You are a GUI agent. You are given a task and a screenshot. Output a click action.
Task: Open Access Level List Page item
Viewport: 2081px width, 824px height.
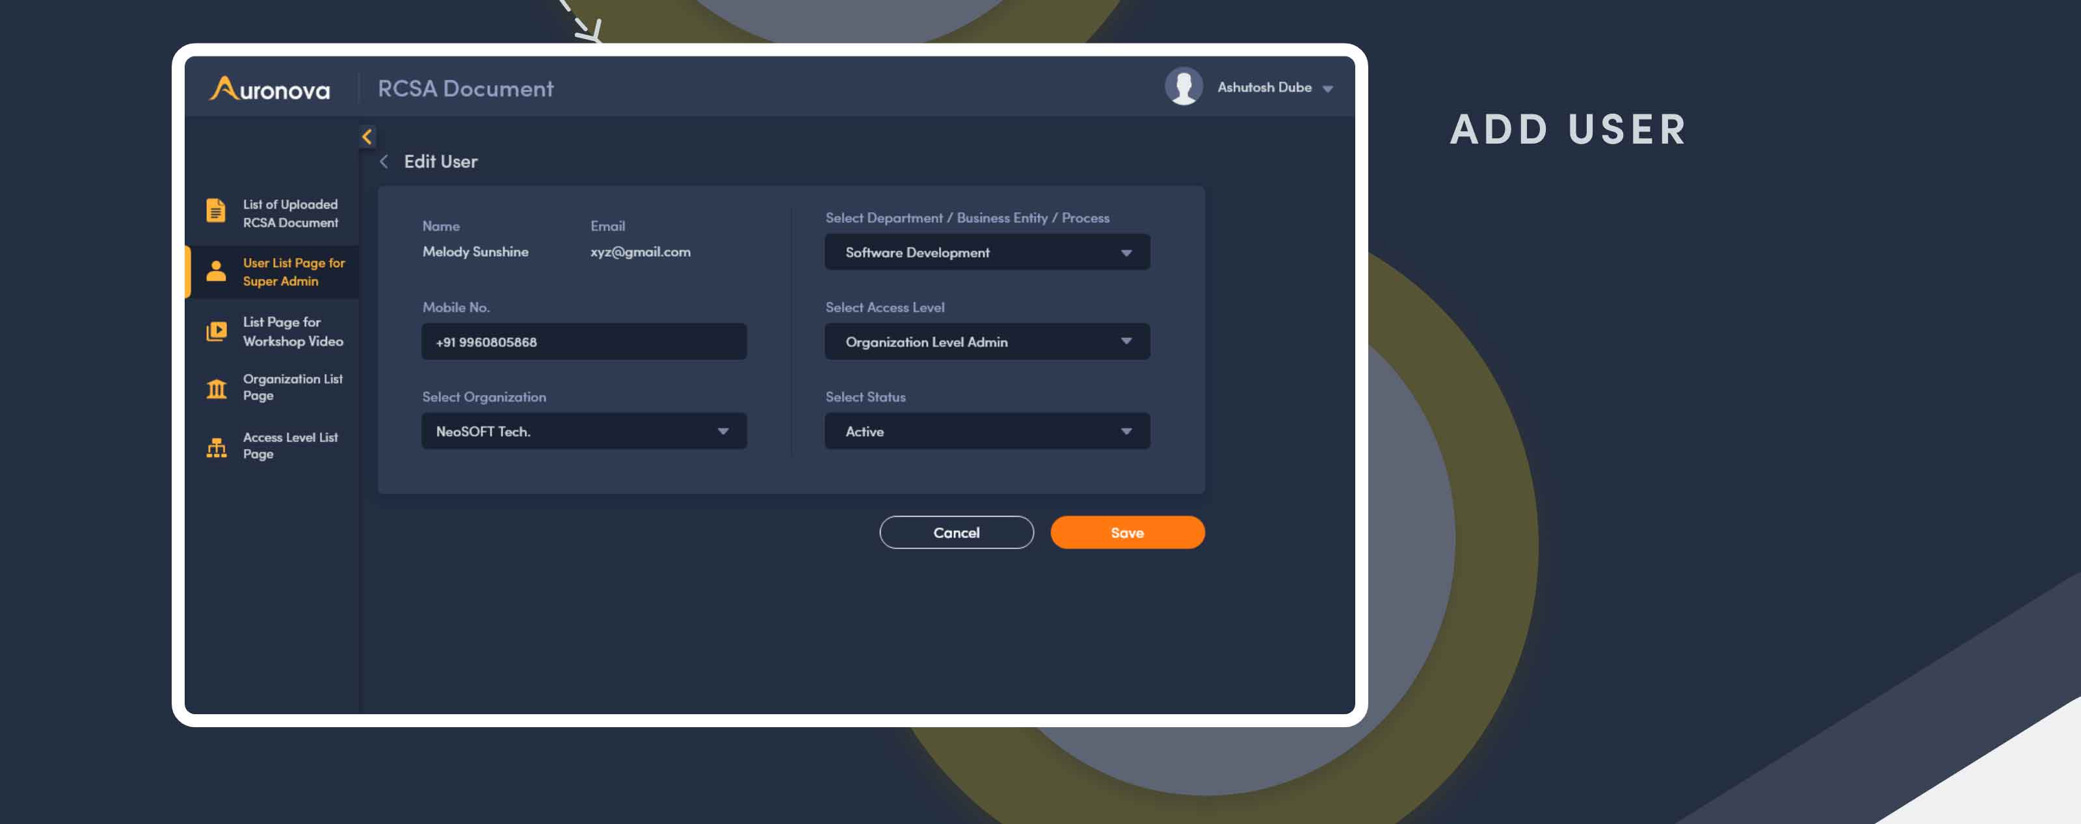290,446
